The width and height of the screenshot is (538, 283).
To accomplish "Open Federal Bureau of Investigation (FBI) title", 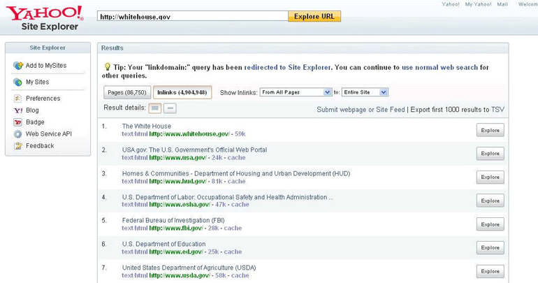I will coord(173,221).
